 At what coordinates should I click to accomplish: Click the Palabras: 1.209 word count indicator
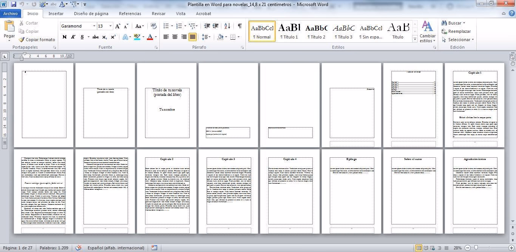point(54,248)
